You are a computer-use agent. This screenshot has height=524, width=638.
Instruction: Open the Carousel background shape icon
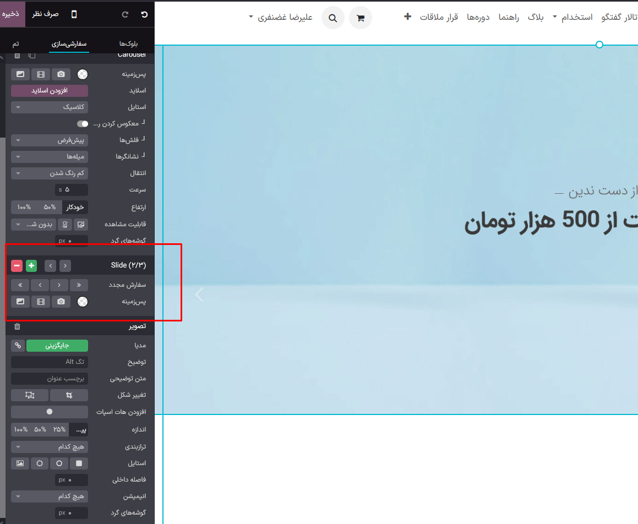tap(20, 74)
